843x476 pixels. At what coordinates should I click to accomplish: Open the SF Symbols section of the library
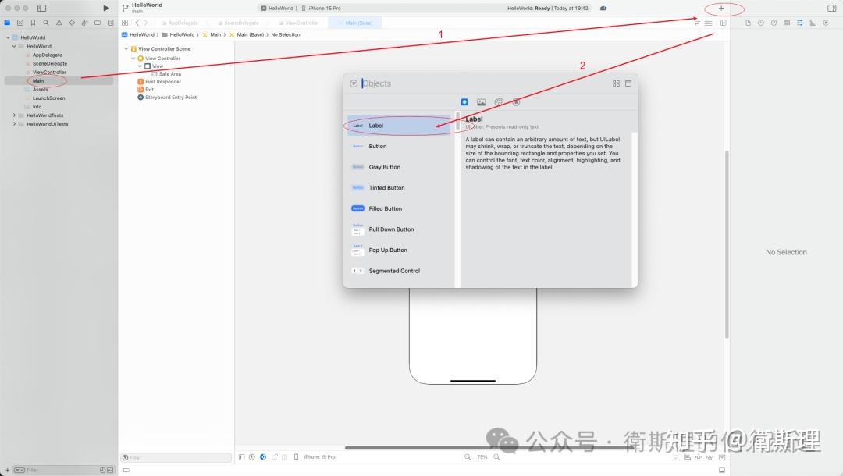pyautogui.click(x=516, y=101)
